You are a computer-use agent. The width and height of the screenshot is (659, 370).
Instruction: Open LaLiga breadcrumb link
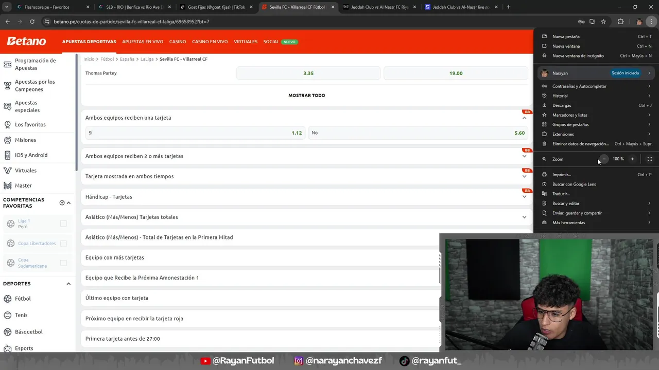[147, 59]
